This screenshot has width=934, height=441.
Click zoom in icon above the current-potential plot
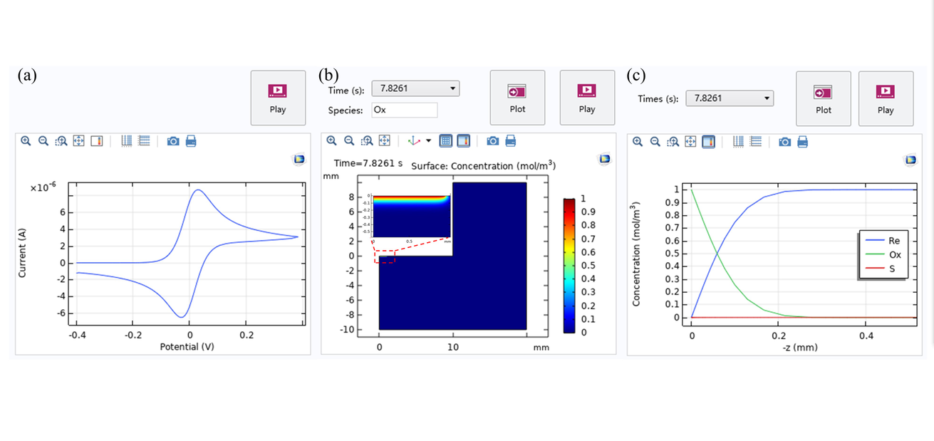pyautogui.click(x=26, y=141)
